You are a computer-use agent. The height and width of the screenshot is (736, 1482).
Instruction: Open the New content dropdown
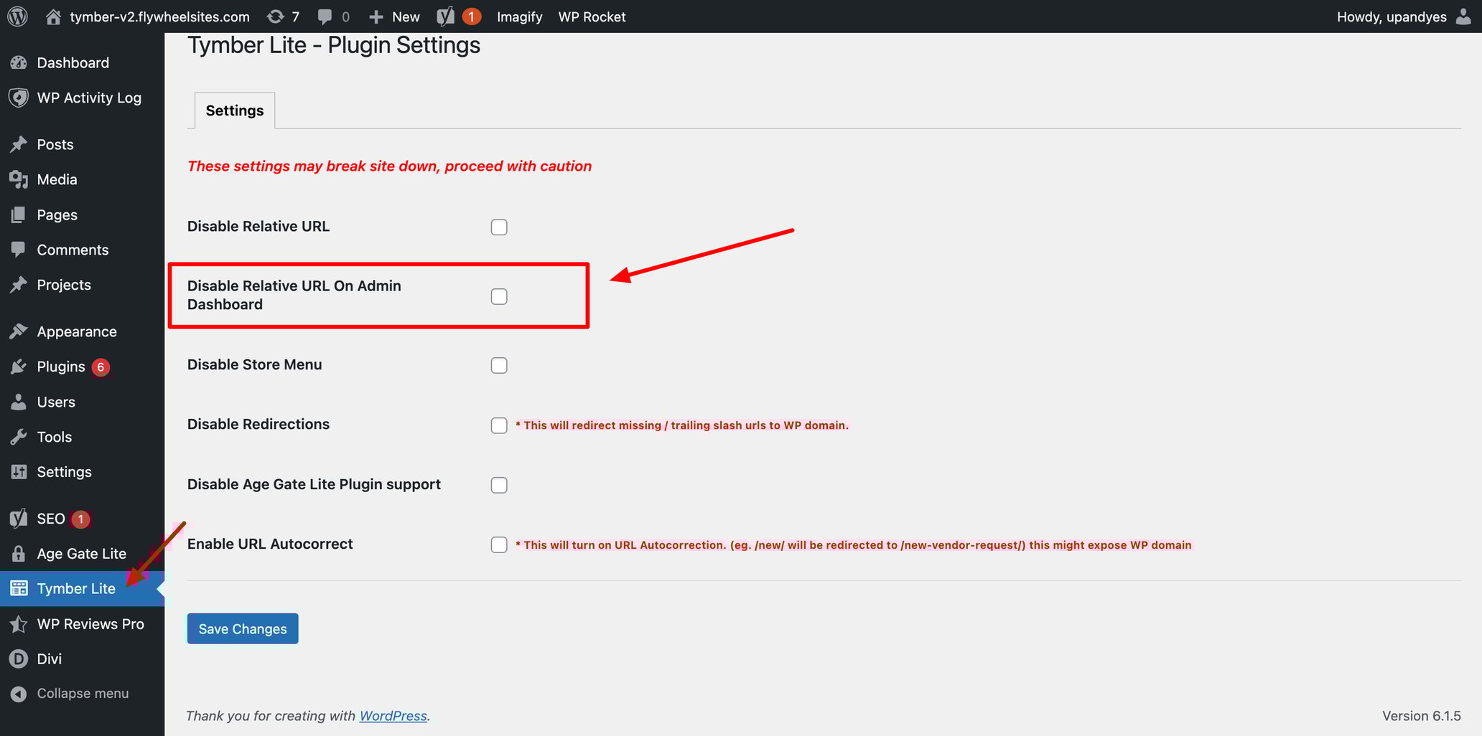coord(393,16)
